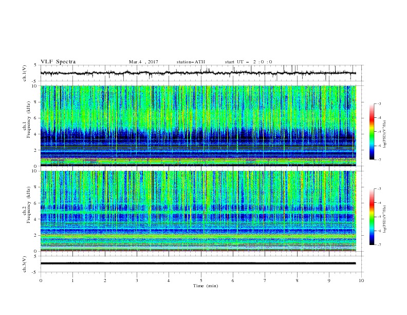The width and height of the screenshot is (407, 315).
Task: Click the ch.1 "Frequency (kHz)" axis label
Action: coord(28,119)
